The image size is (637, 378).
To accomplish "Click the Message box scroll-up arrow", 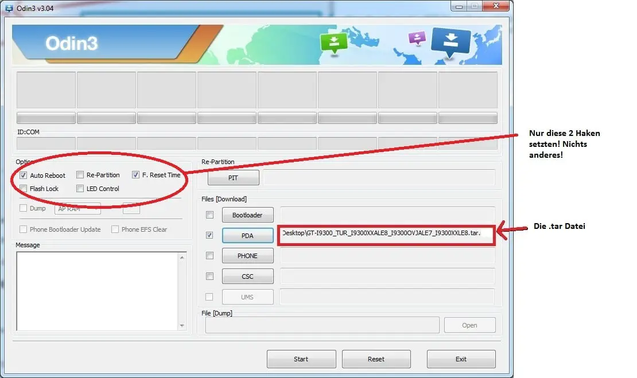I will coord(182,258).
